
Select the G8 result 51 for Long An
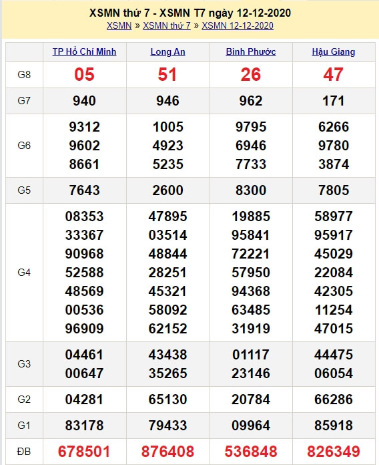[167, 74]
